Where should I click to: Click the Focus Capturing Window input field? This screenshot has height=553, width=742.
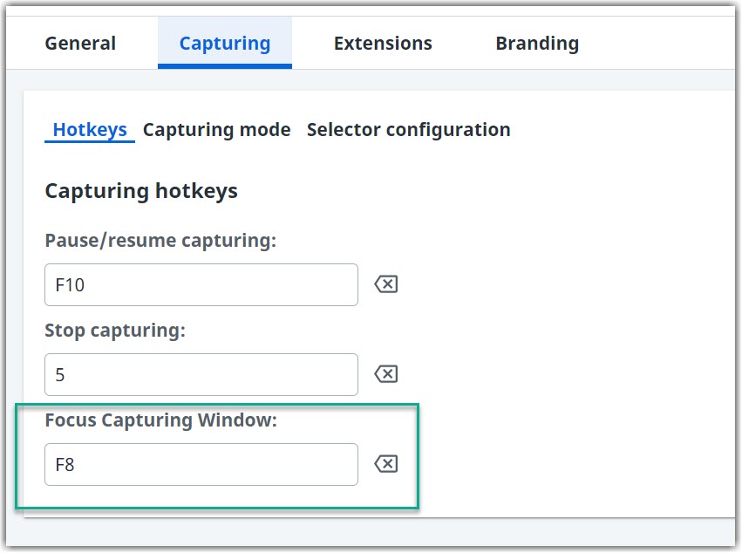[201, 464]
